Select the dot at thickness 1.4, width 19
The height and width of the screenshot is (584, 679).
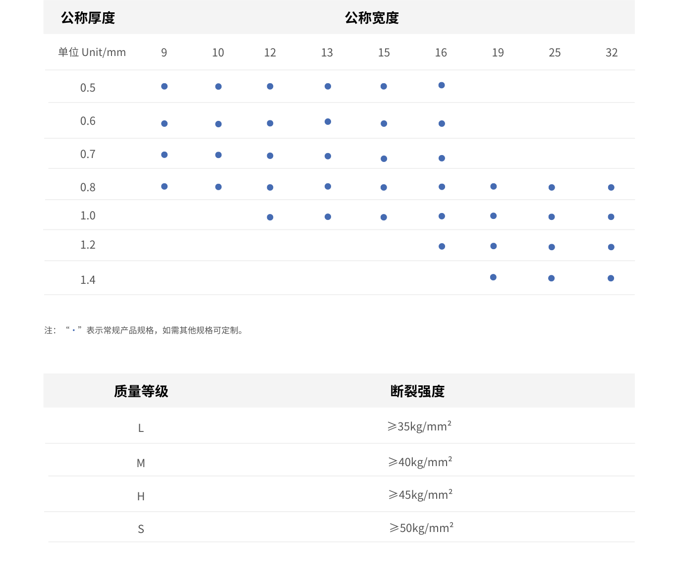click(x=493, y=277)
